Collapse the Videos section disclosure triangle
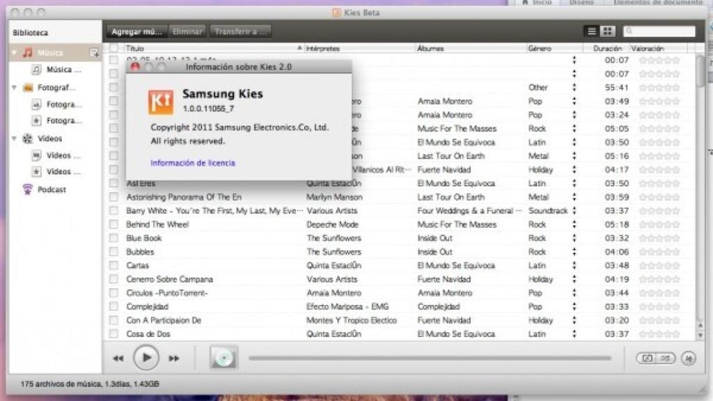Screen dimensions: 713x401 coord(13,139)
